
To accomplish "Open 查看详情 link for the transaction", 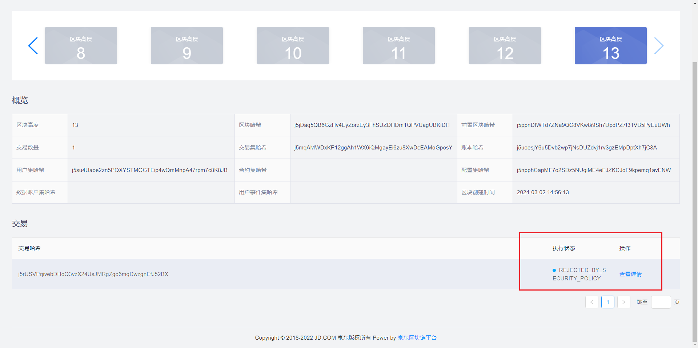I will click(x=631, y=274).
